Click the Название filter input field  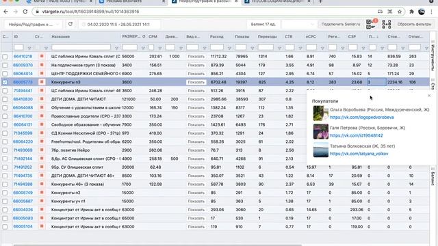[81, 47]
